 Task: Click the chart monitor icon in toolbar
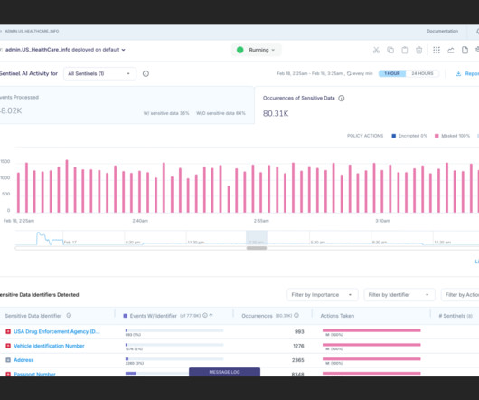coord(451,50)
